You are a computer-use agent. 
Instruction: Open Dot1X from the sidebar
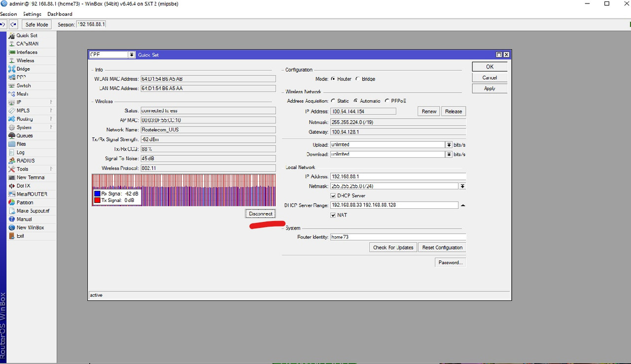23,186
